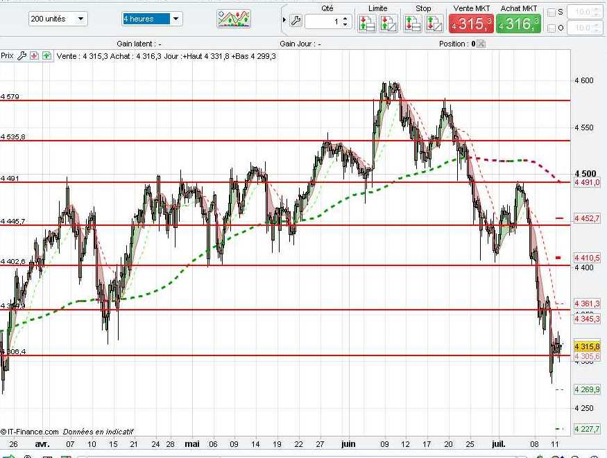Click the second Stop order icon
This screenshot has width=607, height=458.
tap(434, 23)
